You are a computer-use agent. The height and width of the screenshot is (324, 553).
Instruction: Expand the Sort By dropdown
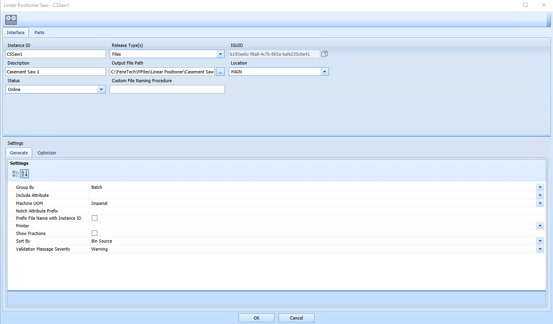click(540, 241)
